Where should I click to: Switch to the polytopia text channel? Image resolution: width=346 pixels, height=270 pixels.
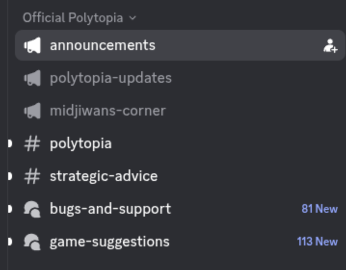(80, 143)
